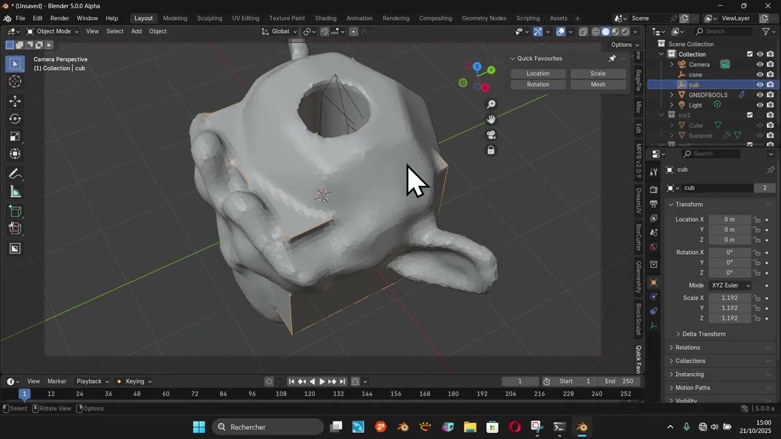
Task: Pin the Quick Favourites panel
Action: click(612, 59)
